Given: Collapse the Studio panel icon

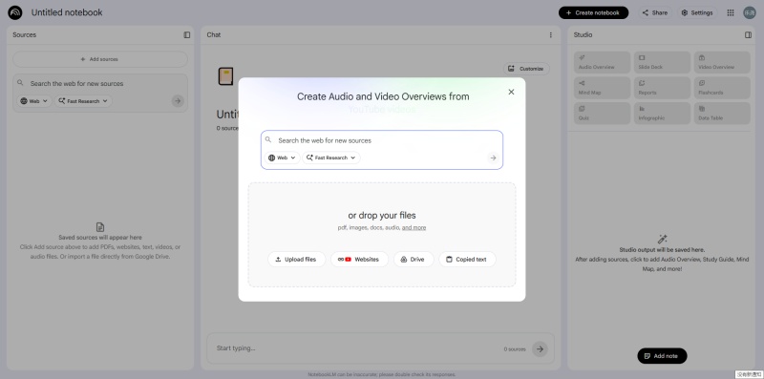Looking at the screenshot, I should click(x=749, y=35).
